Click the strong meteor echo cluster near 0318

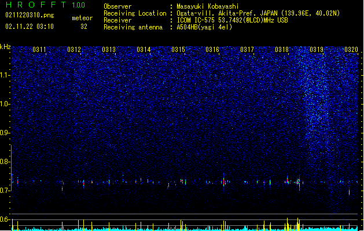tap(298, 182)
